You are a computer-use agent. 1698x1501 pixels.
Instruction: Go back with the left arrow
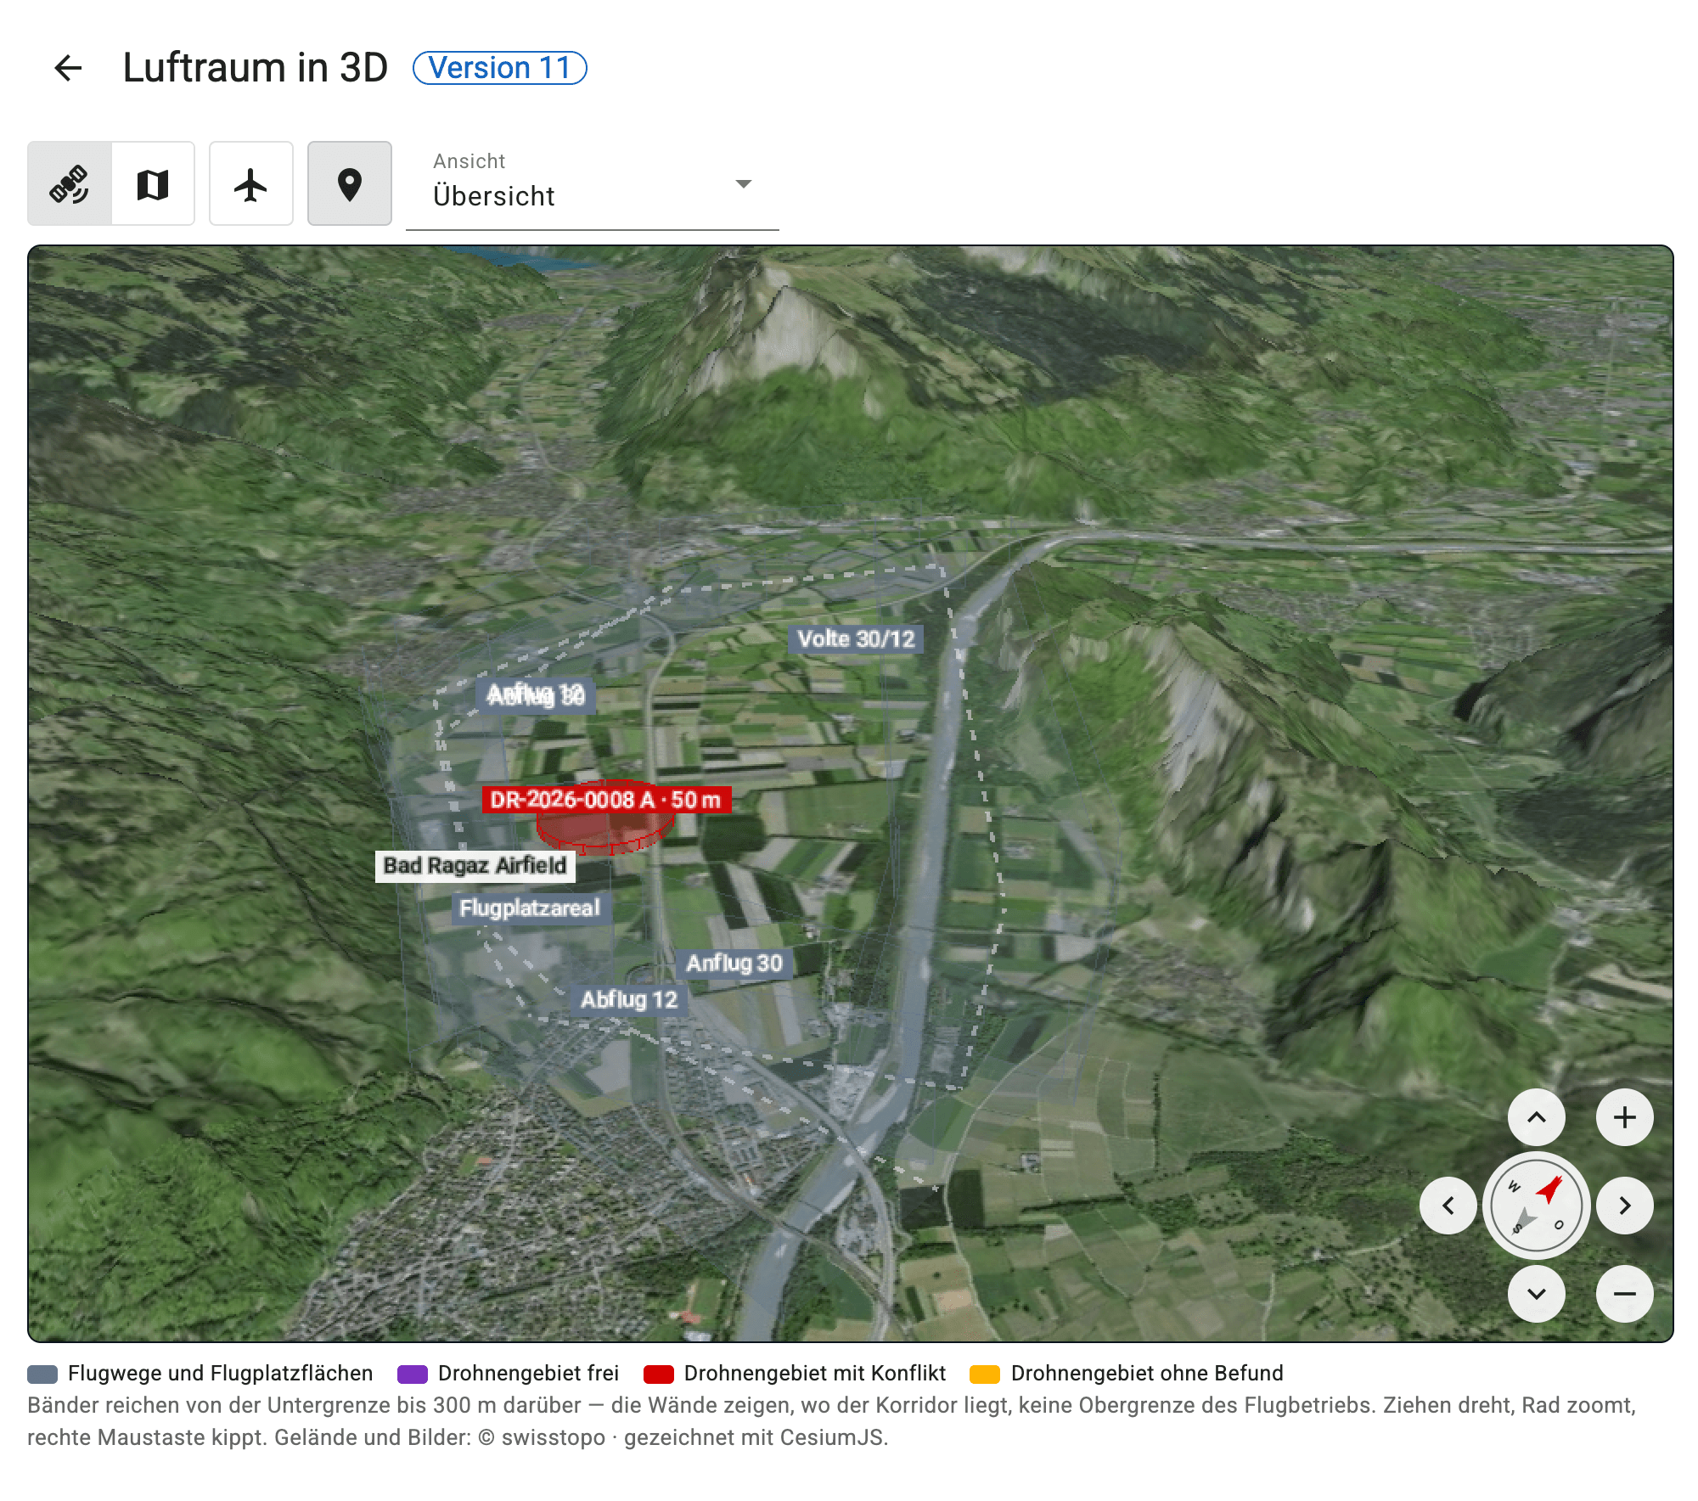[68, 68]
